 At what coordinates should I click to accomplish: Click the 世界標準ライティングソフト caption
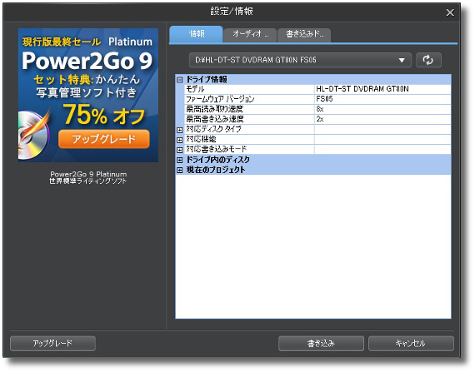87,181
